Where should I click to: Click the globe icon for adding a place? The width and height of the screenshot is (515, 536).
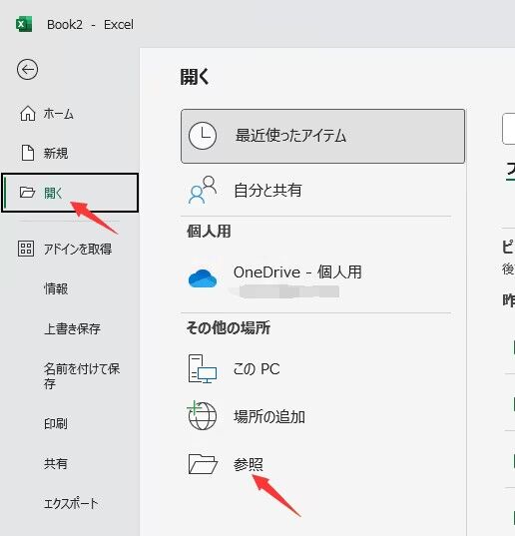click(x=202, y=415)
